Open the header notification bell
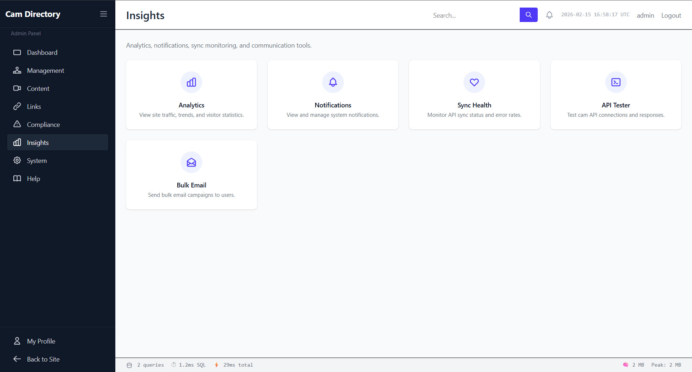 coord(549,15)
